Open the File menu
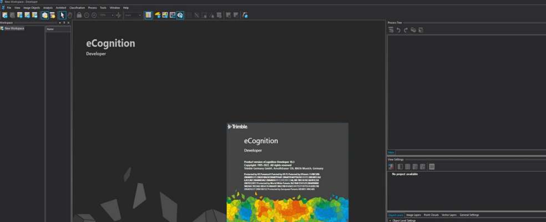Screen dimensions: 546x222 point(9,8)
